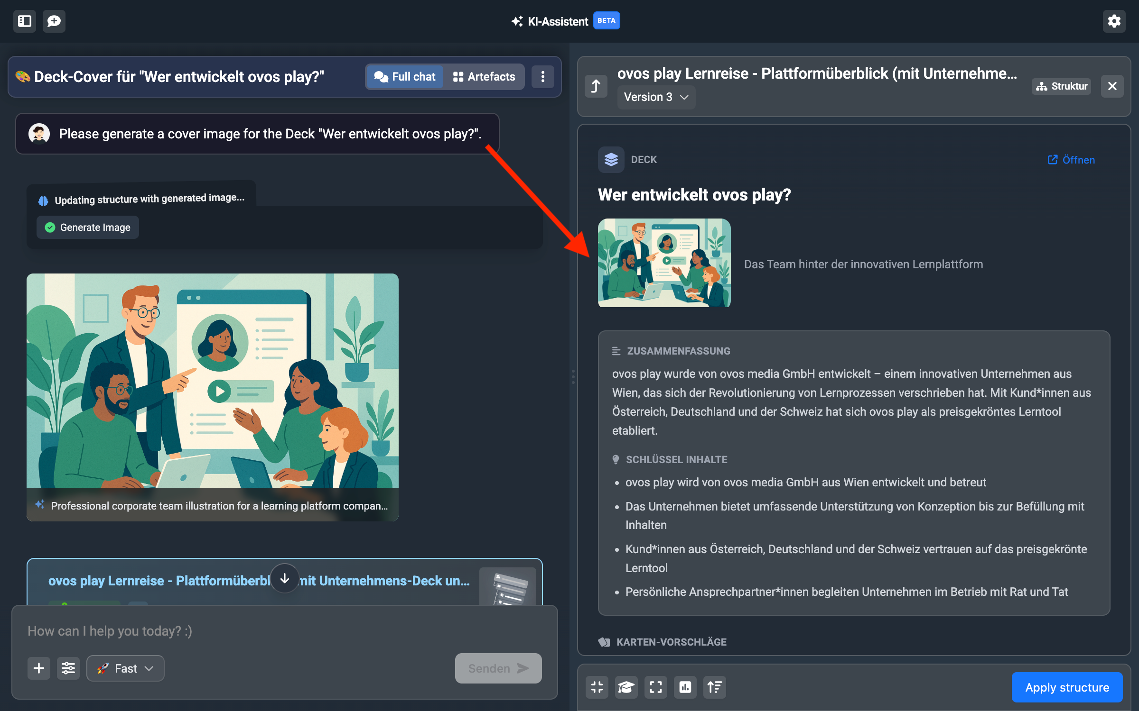The height and width of the screenshot is (711, 1139).
Task: Add attachment with plus button
Action: pos(39,668)
